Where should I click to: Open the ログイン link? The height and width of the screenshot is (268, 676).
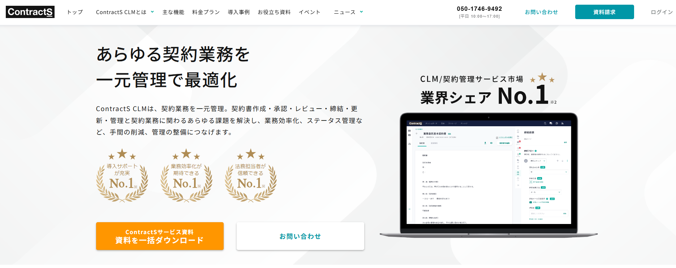pos(662,12)
